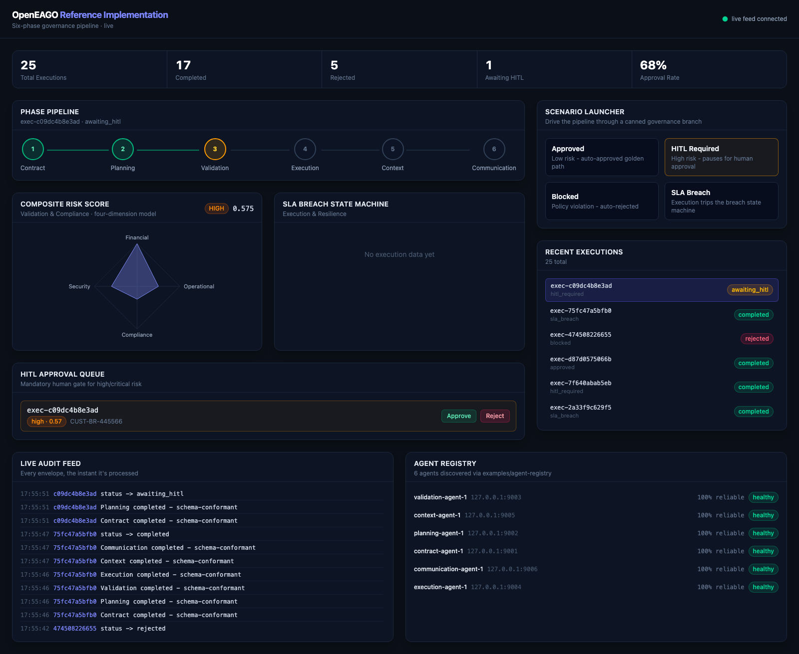799x654 pixels.
Task: Approve exec-c09dc4b8e3ad in HITL queue
Action: pyautogui.click(x=459, y=416)
